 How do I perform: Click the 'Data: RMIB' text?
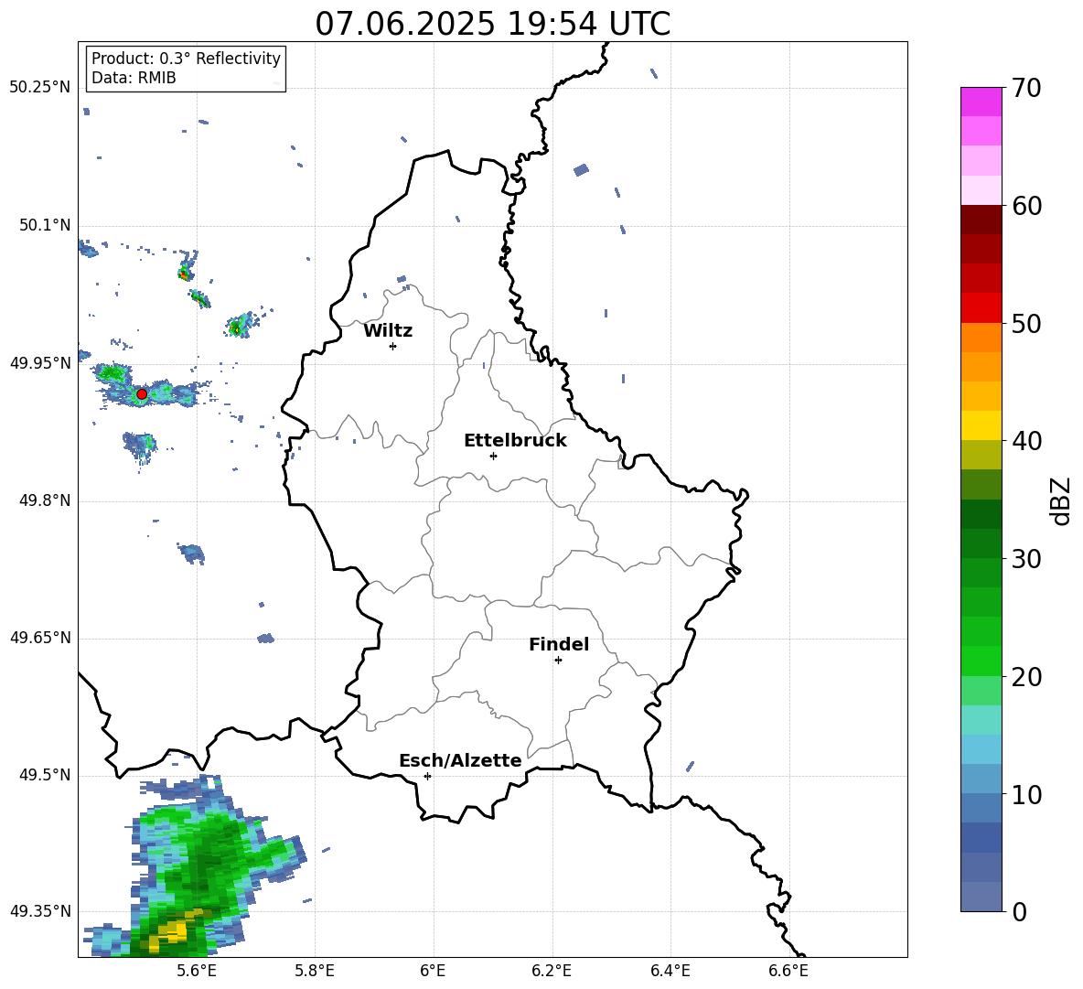(x=134, y=78)
